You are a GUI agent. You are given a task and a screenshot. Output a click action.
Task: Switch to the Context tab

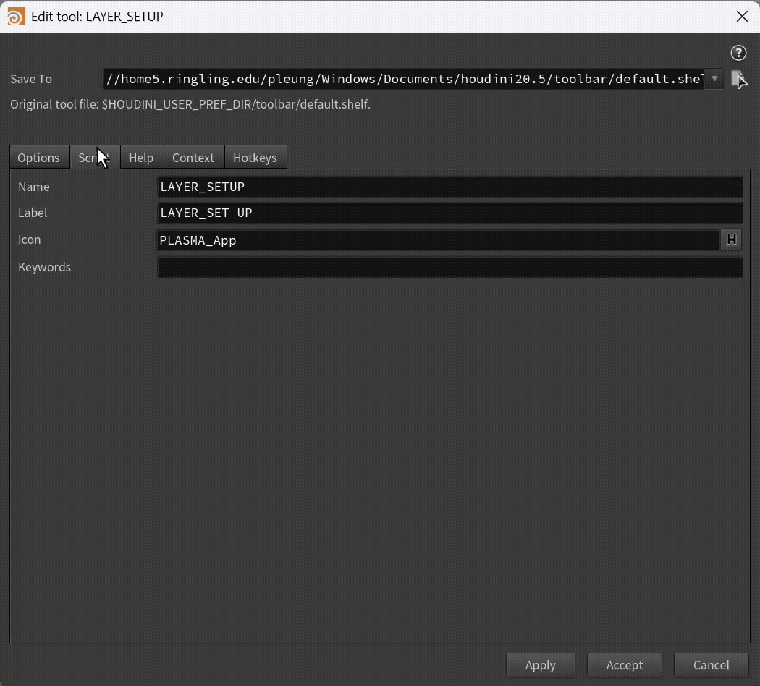(193, 158)
